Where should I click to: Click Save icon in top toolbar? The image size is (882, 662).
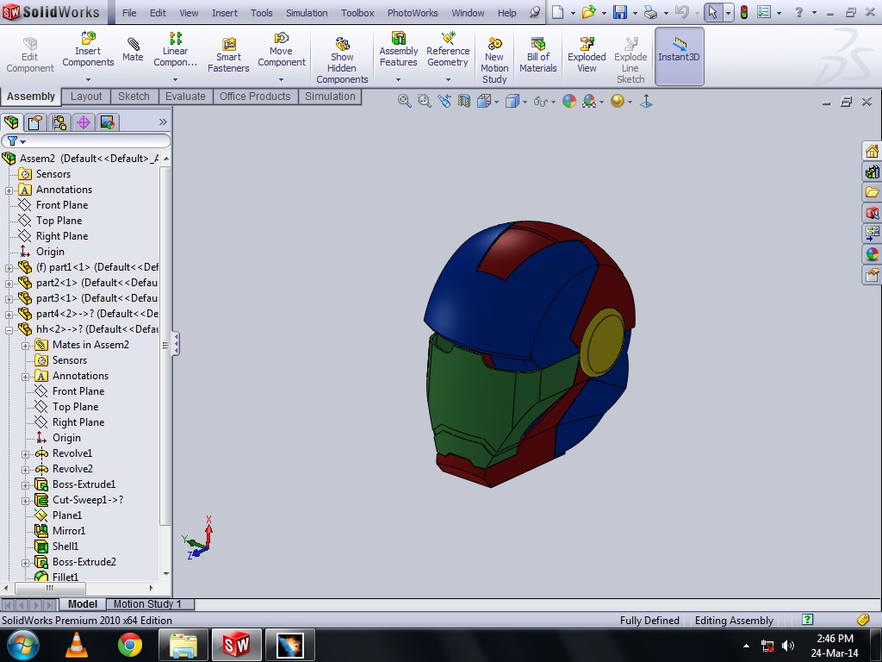click(620, 12)
